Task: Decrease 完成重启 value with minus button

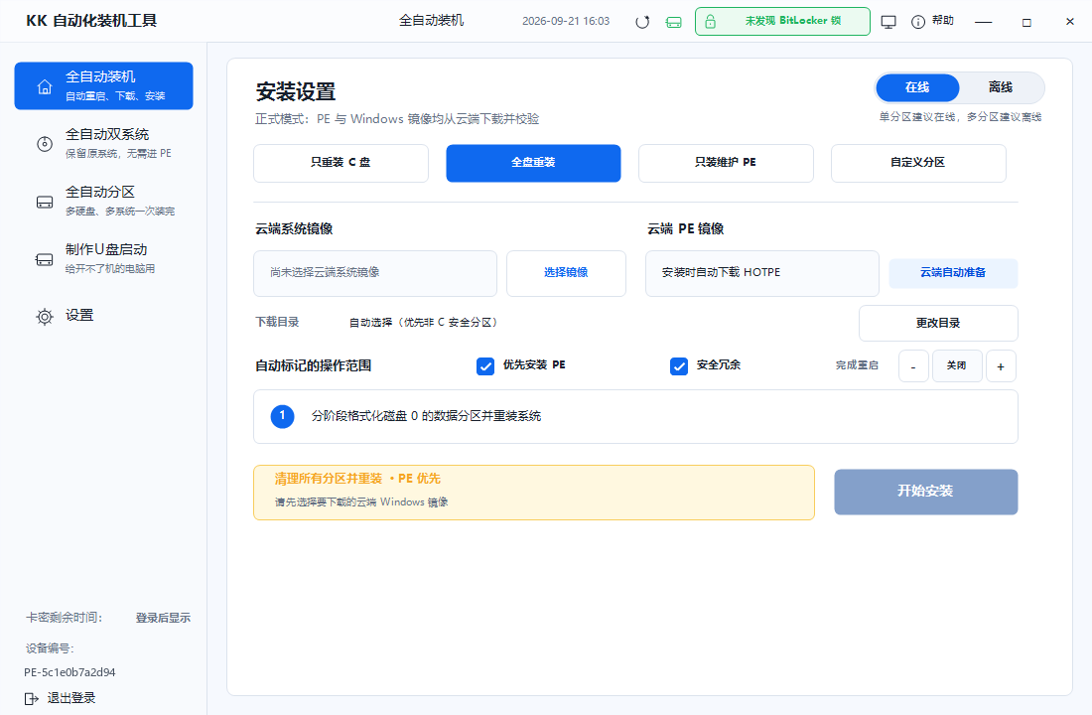Action: [913, 366]
